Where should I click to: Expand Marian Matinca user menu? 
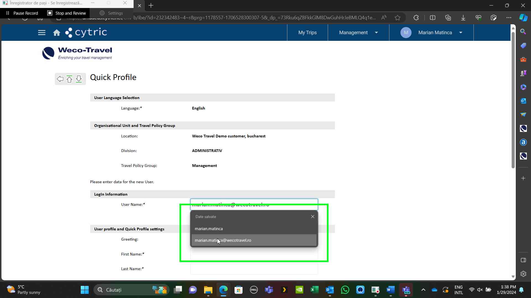click(440, 33)
